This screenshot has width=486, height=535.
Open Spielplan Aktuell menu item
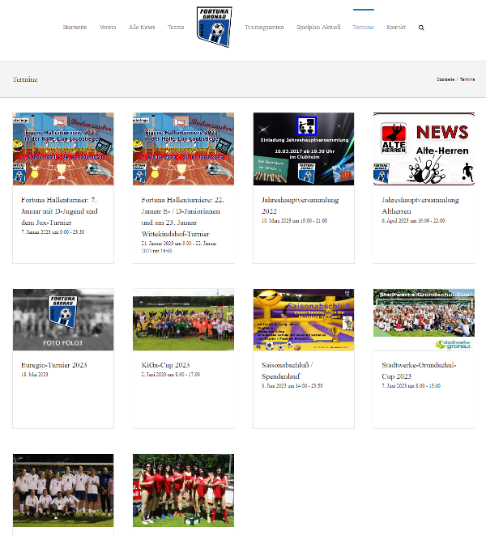click(318, 27)
